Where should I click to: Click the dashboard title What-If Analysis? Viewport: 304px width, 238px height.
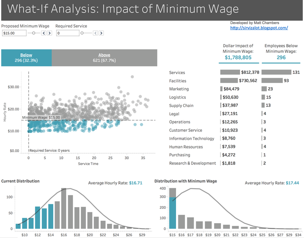pos(123,9)
